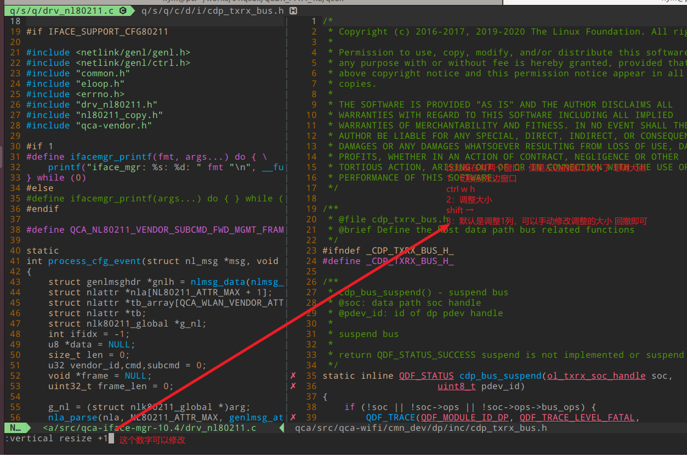Click the '#else' line in left split
687x455 pixels.
pos(40,188)
